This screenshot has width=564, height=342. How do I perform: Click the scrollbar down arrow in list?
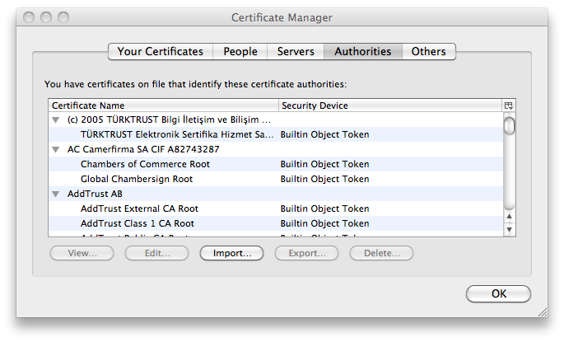(509, 229)
